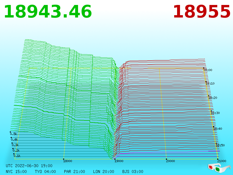The image size is (233, 175).
Task: Click the 18:00 time axis label
Action: pyautogui.click(x=208, y=70)
